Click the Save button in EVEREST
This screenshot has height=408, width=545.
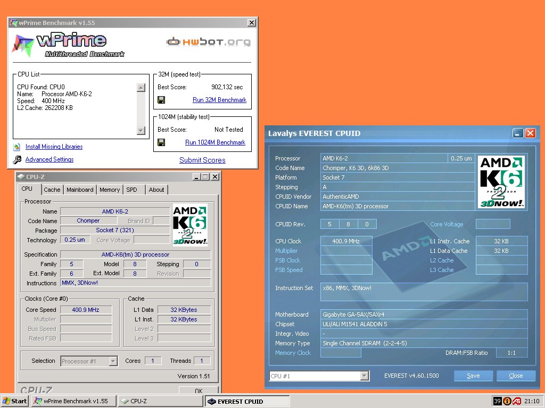click(473, 376)
